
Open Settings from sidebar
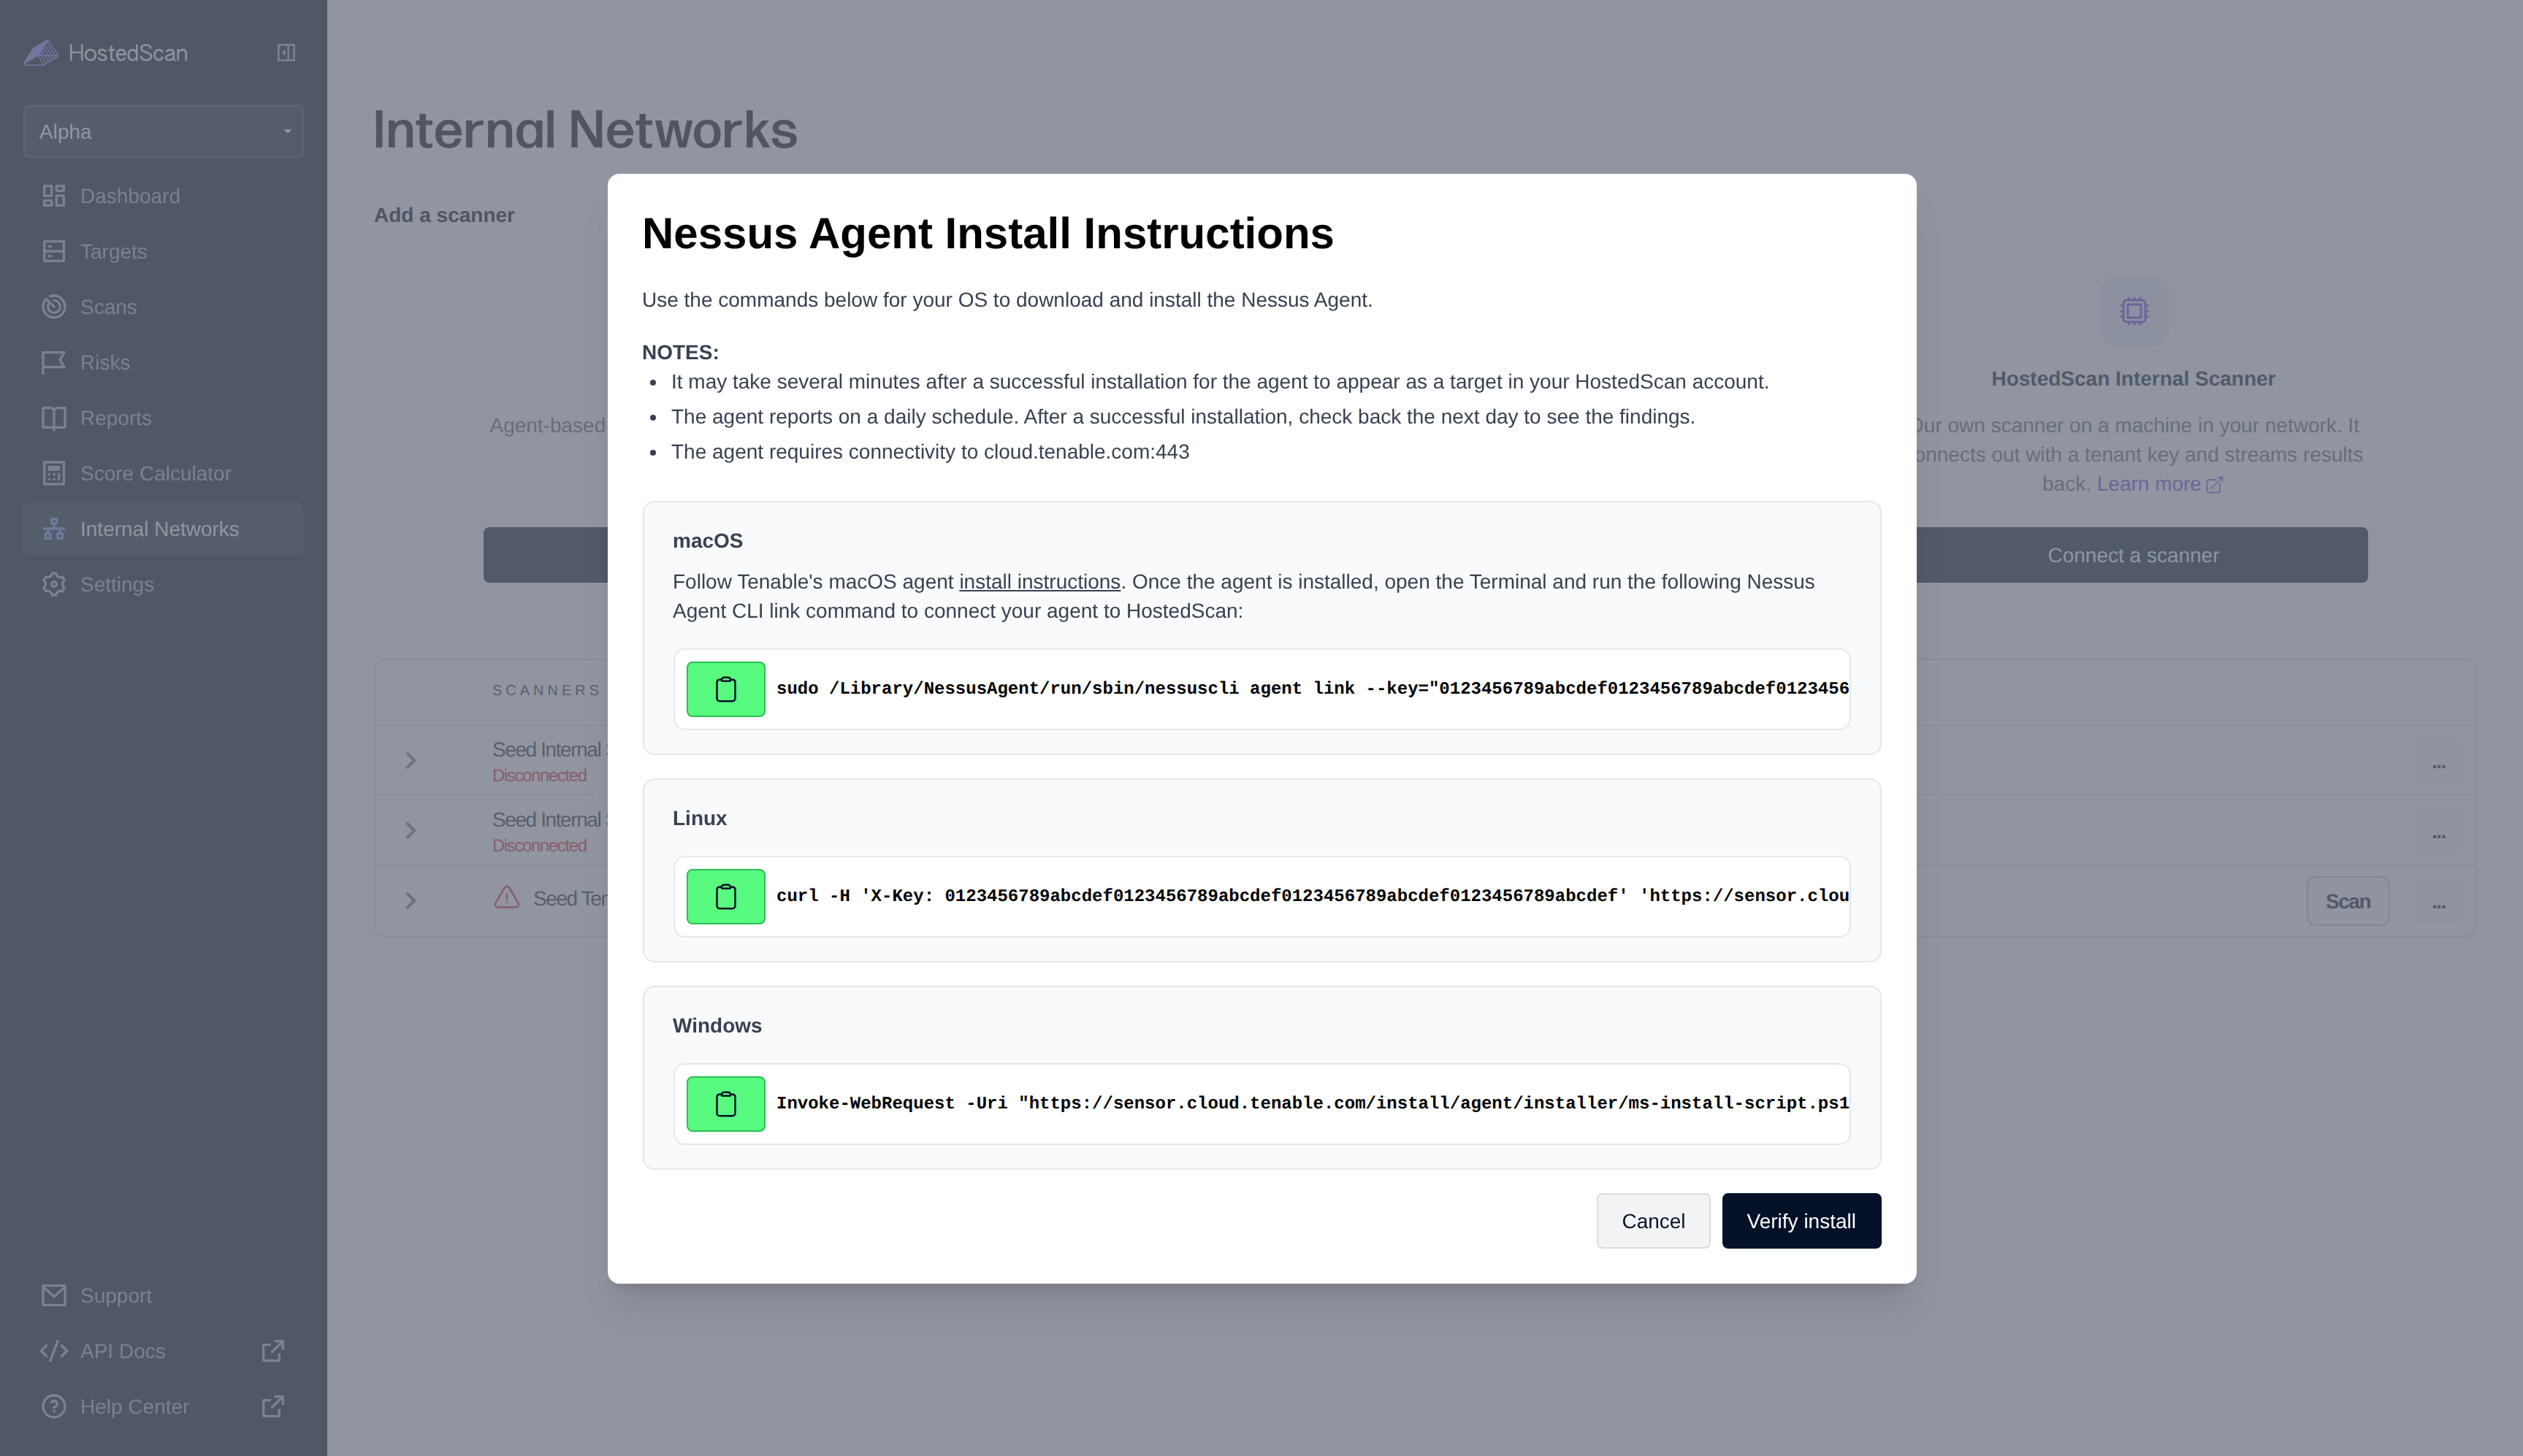(164, 584)
